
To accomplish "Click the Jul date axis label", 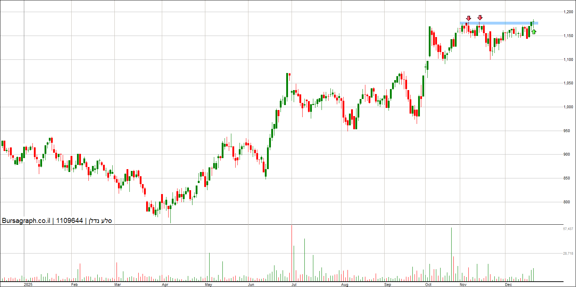I will (294, 285).
